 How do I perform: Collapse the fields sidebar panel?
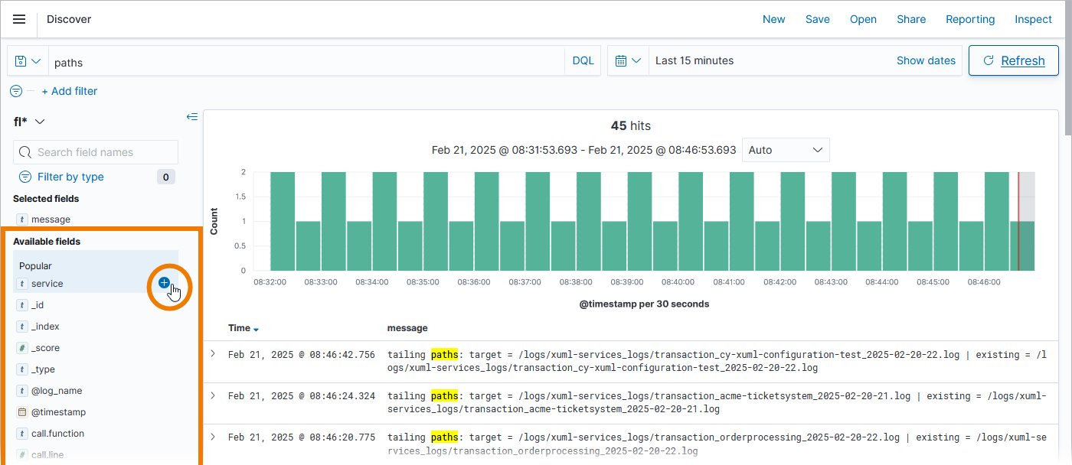tap(192, 117)
